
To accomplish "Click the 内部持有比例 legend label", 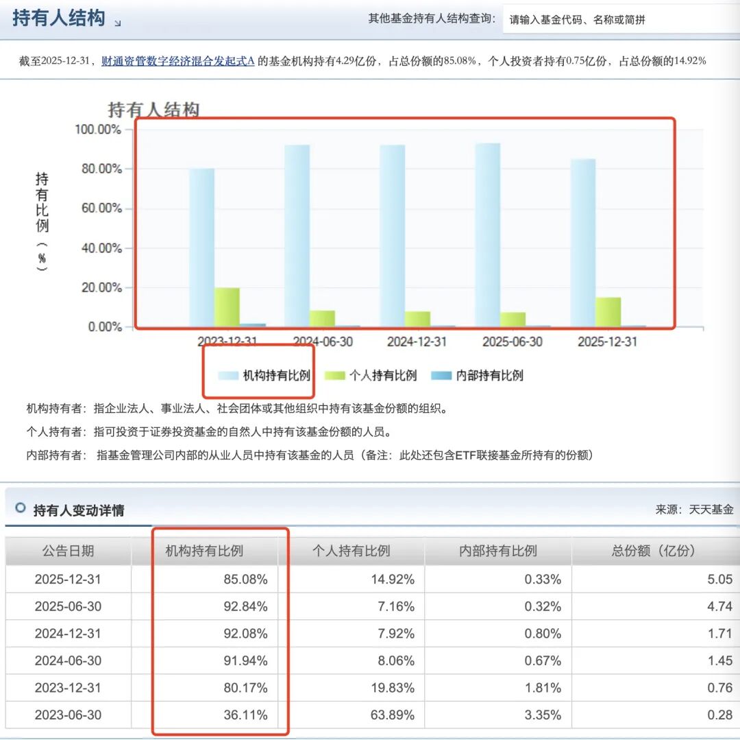I will click(490, 375).
